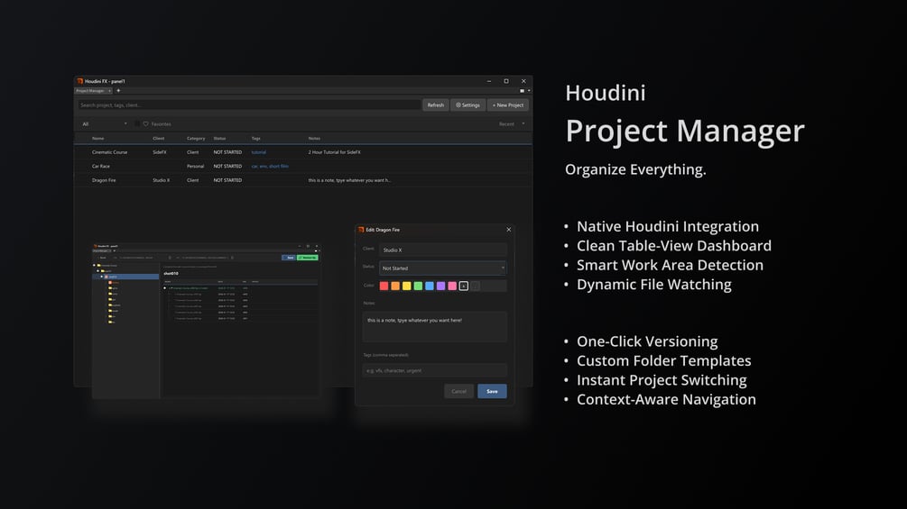Pick the purple color swatch
Screen dimensions: 907x509
[x=440, y=286]
